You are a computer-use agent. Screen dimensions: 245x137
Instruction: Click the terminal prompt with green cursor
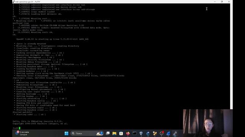point(16,128)
